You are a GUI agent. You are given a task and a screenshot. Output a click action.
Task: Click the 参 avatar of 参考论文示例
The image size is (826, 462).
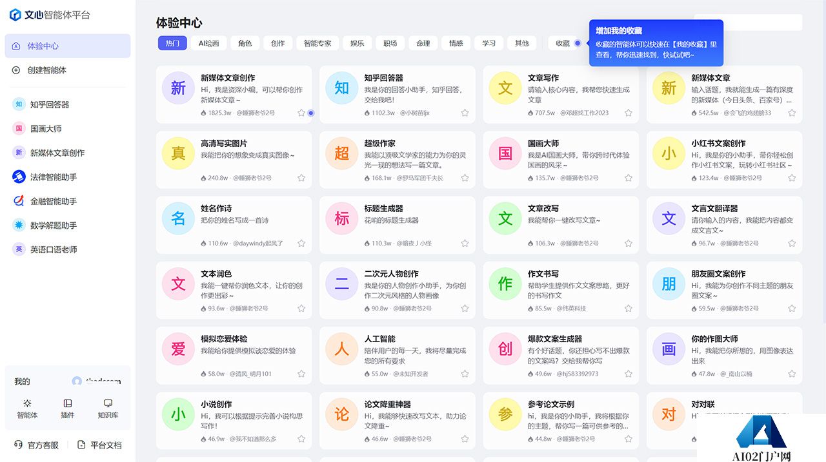pos(505,414)
